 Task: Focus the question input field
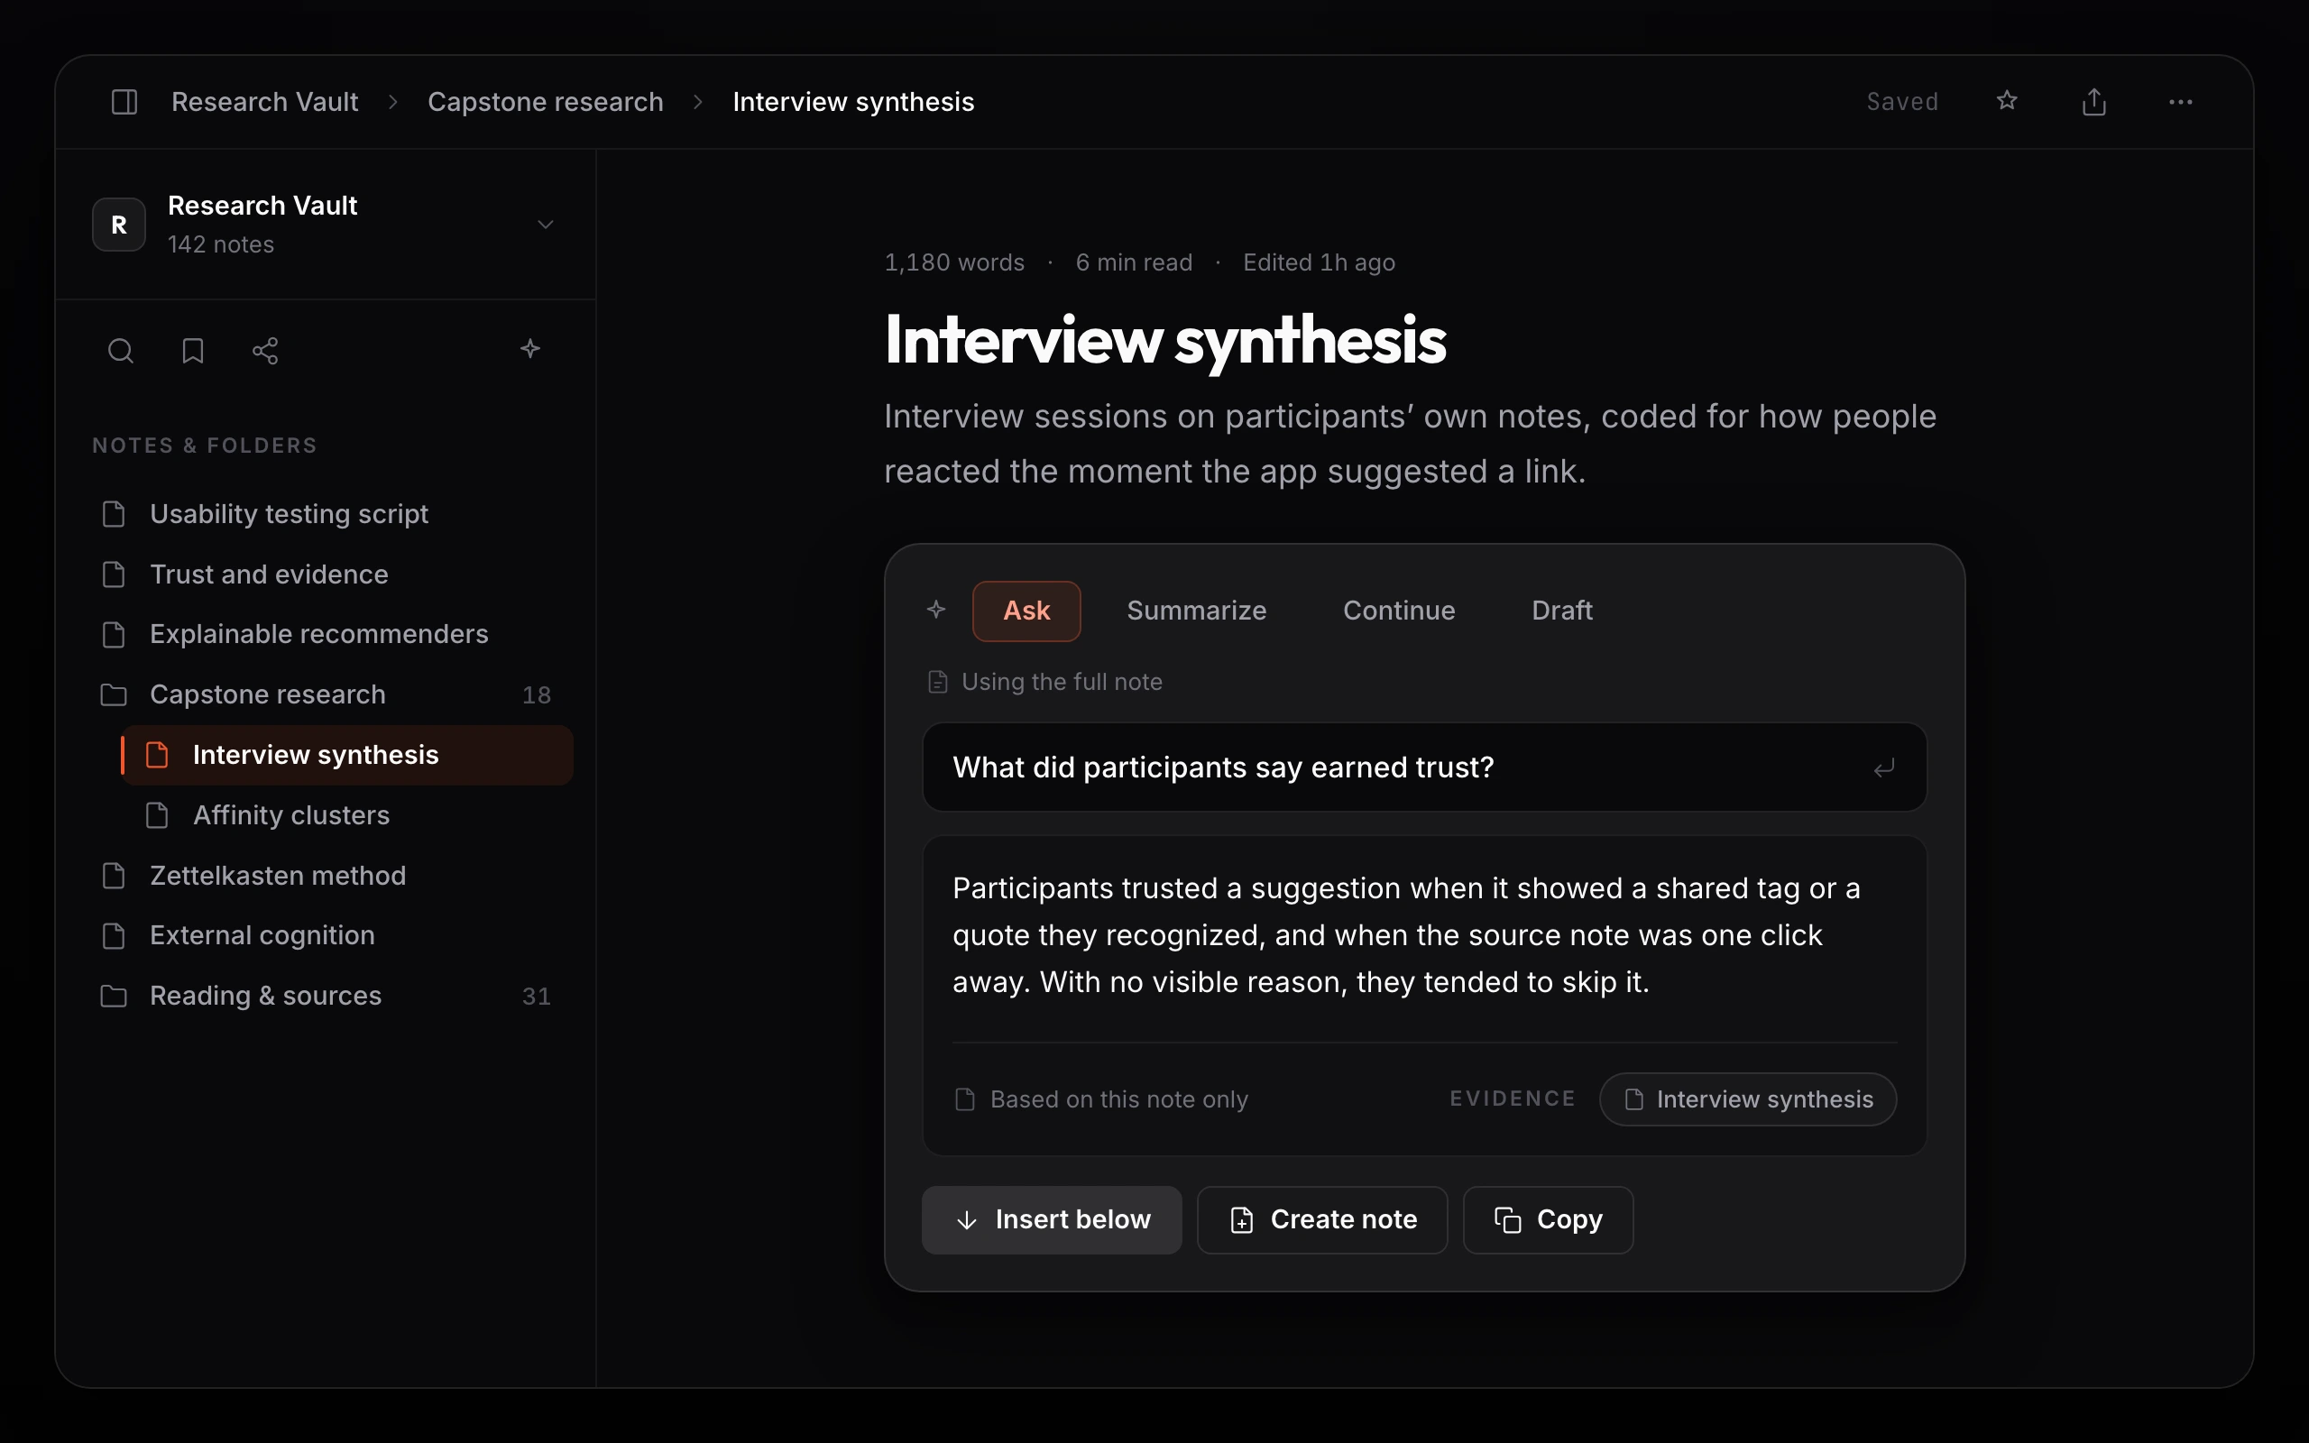click(1424, 767)
